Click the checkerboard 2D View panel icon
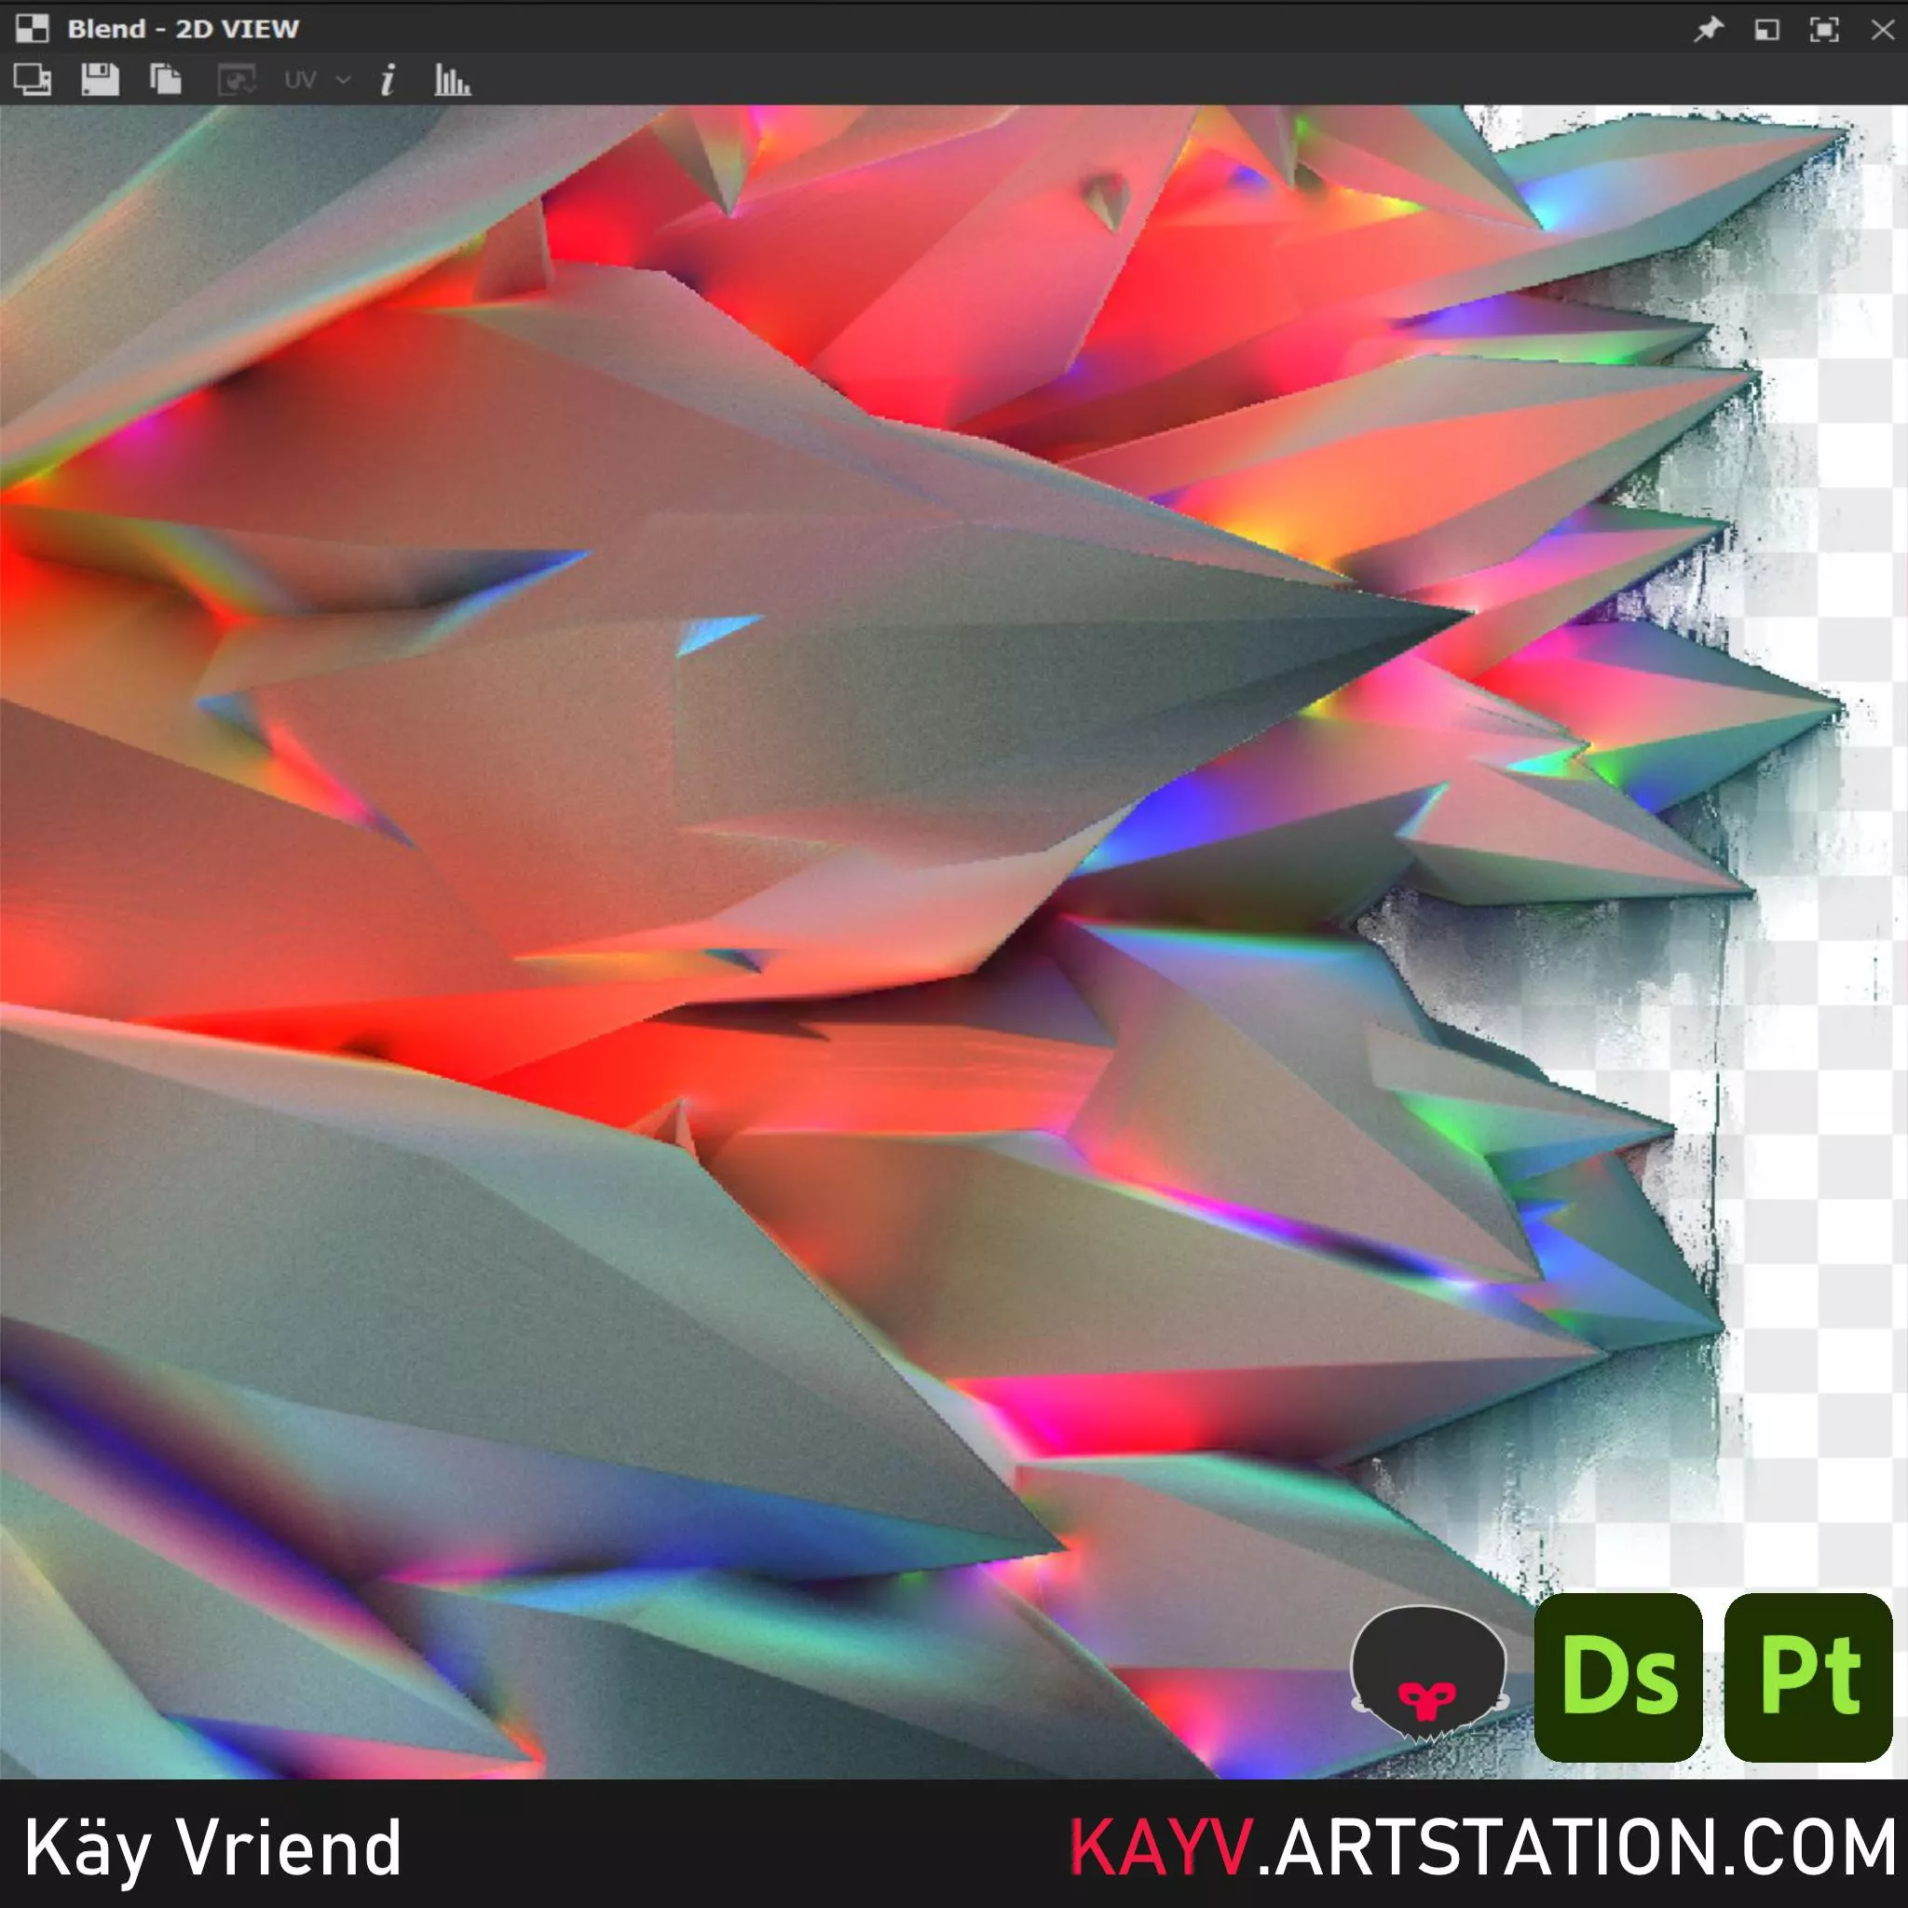The width and height of the screenshot is (1908, 1908). 32,29
